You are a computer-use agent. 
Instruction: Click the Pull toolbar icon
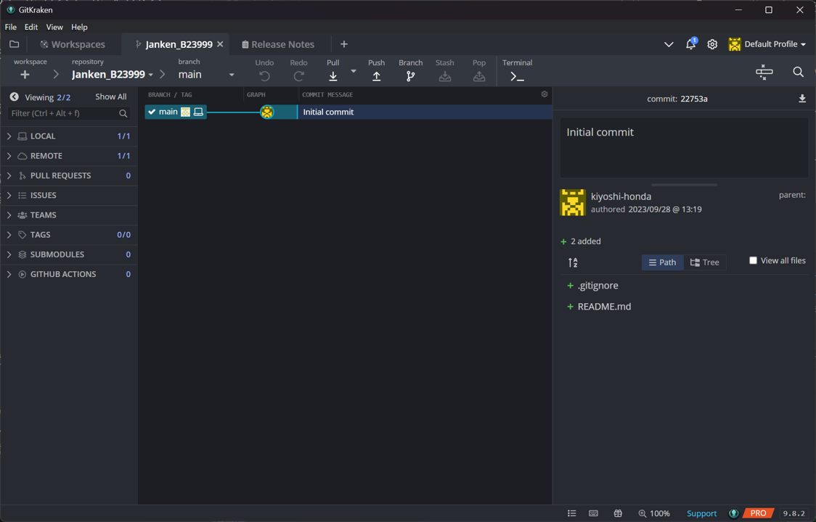[x=332, y=76]
